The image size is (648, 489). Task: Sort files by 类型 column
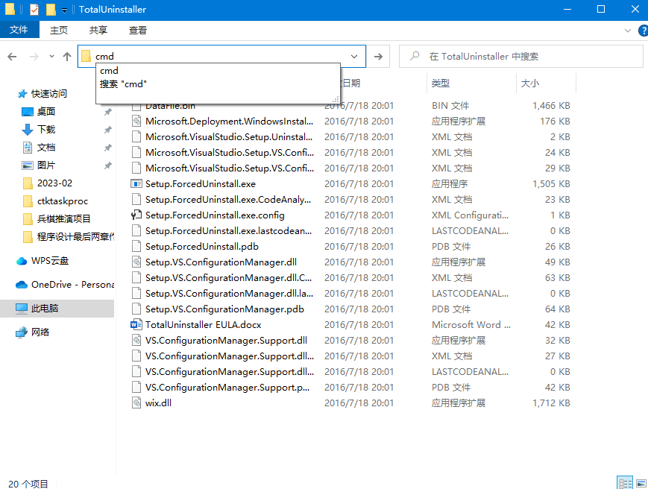441,83
